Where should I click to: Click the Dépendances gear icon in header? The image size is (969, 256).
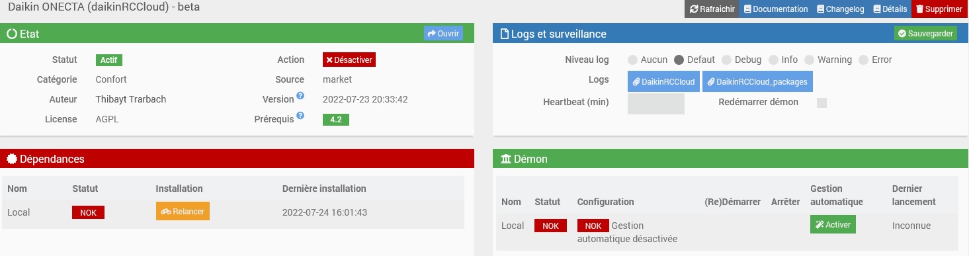(11, 159)
